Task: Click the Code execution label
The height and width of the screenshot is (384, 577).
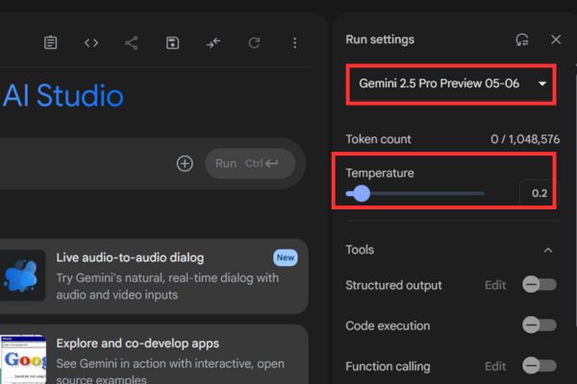Action: (388, 325)
